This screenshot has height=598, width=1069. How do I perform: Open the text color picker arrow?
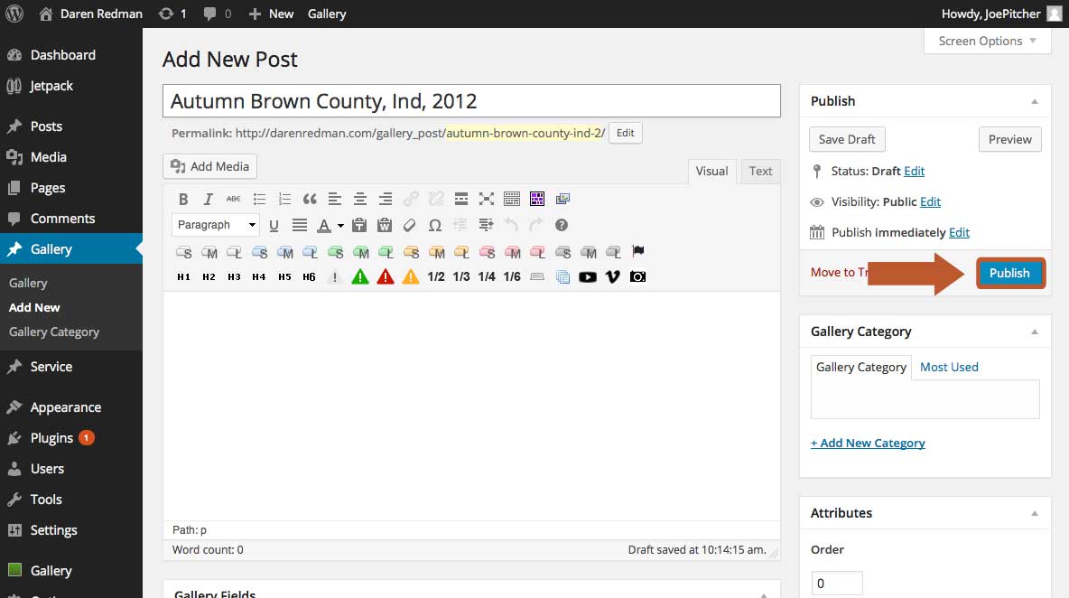340,226
